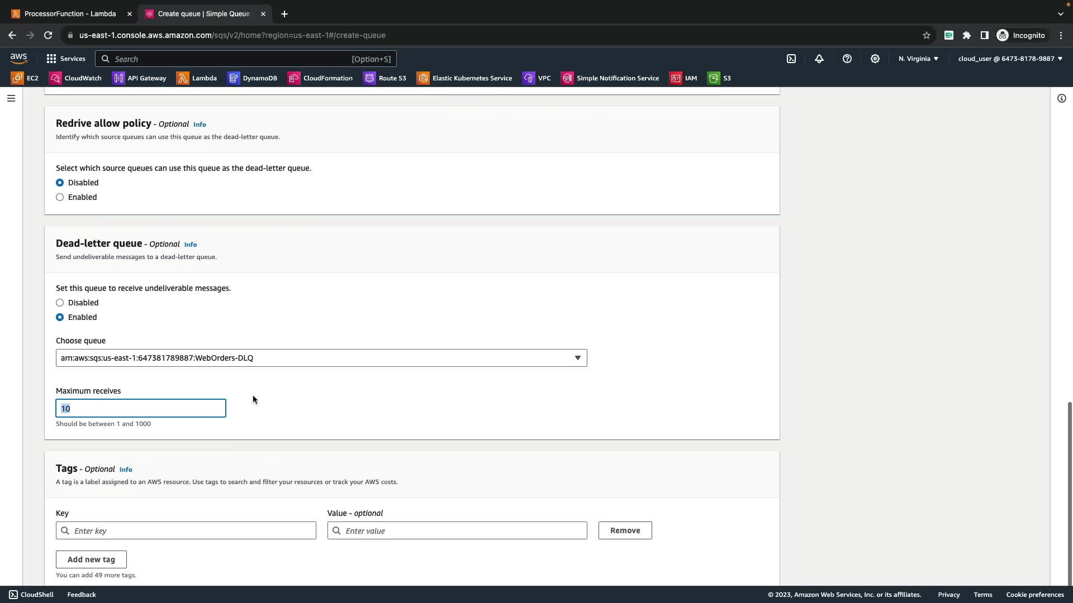Select Disabled for Redrive allow policy
The width and height of the screenshot is (1073, 603).
click(60, 183)
